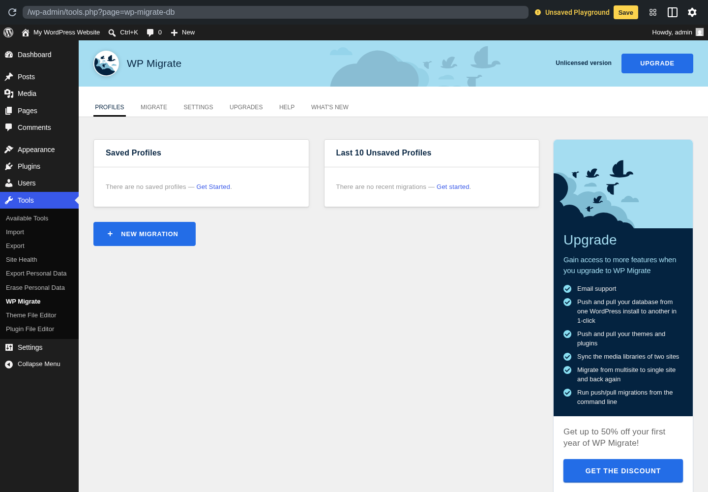Image resolution: width=708 pixels, height=492 pixels.
Task: Open Playground settings gear icon
Action: tap(692, 12)
